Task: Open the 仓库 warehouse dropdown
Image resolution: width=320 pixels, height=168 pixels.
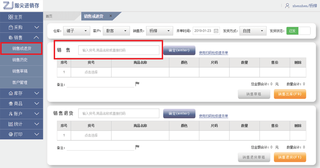Action: pos(76,31)
